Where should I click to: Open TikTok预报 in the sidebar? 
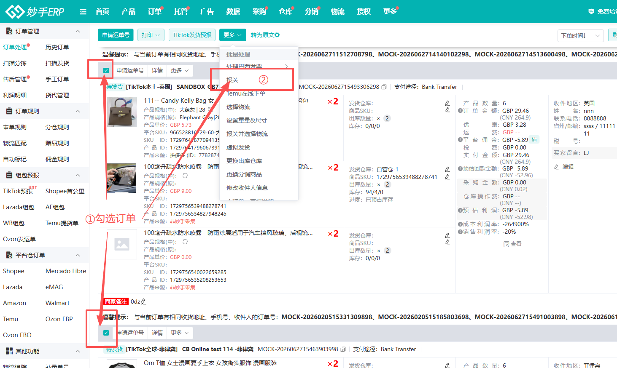(x=18, y=191)
